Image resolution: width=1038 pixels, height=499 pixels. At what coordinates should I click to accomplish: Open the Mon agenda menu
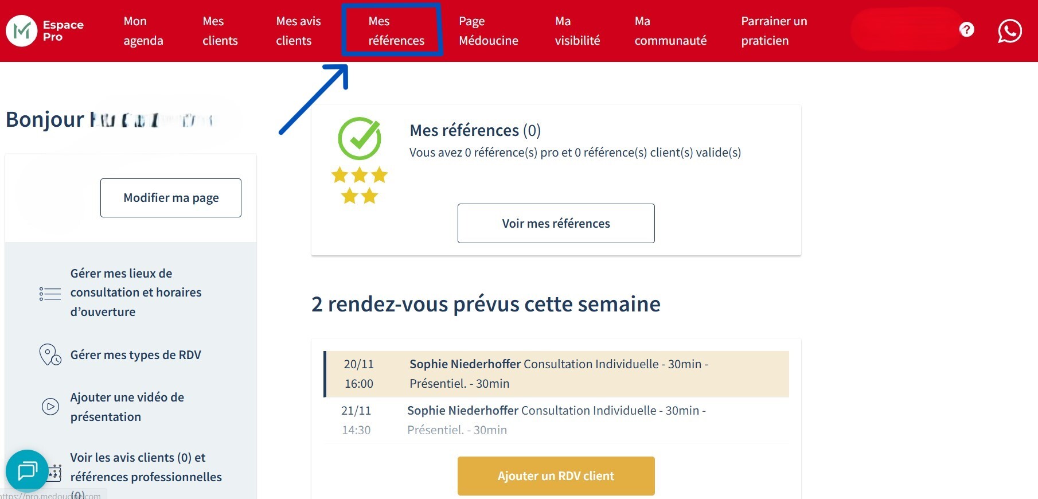click(143, 31)
